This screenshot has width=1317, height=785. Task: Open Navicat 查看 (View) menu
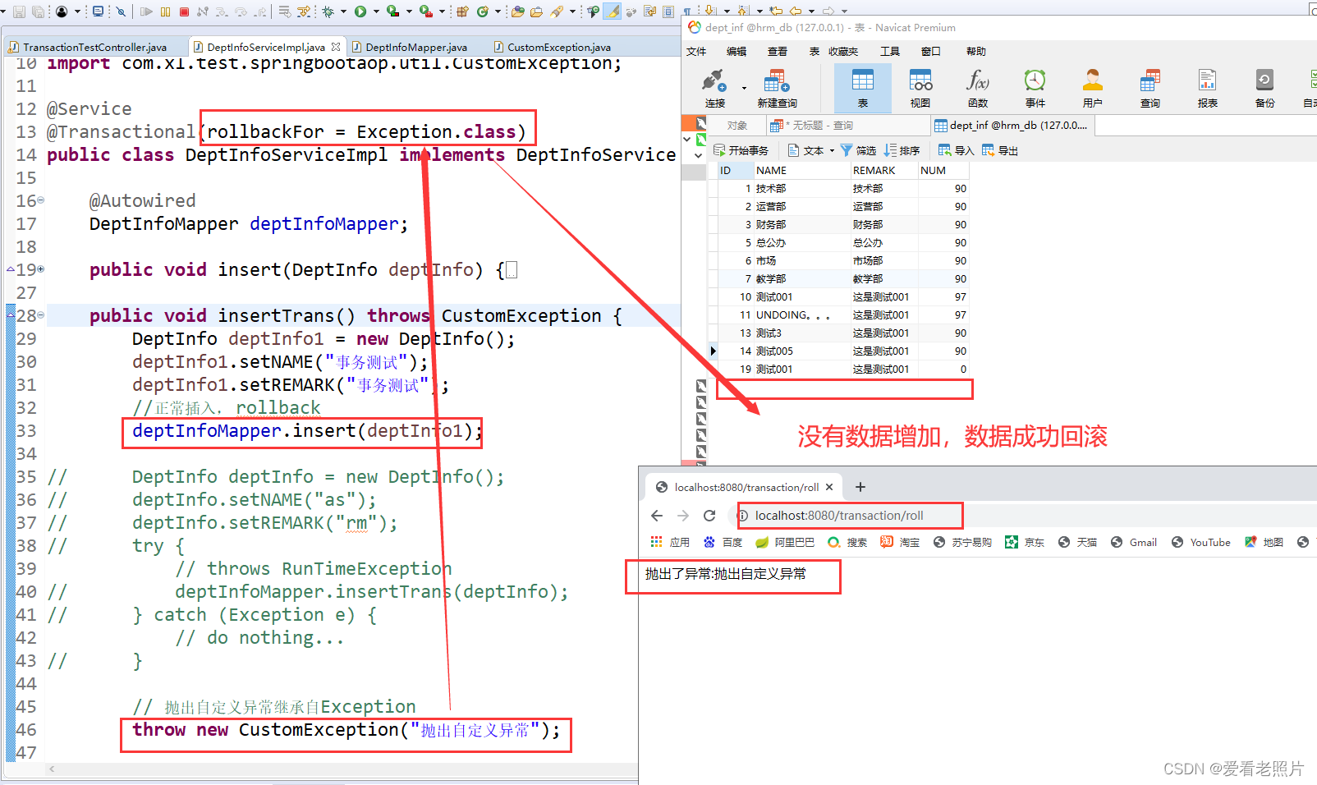coord(778,51)
